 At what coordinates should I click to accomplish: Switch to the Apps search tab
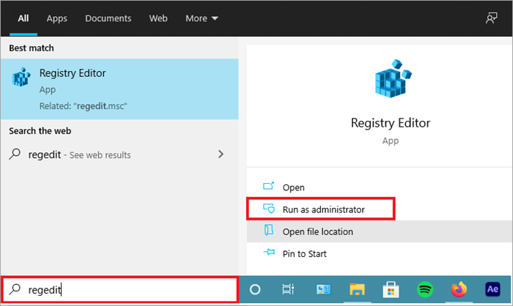pos(56,18)
